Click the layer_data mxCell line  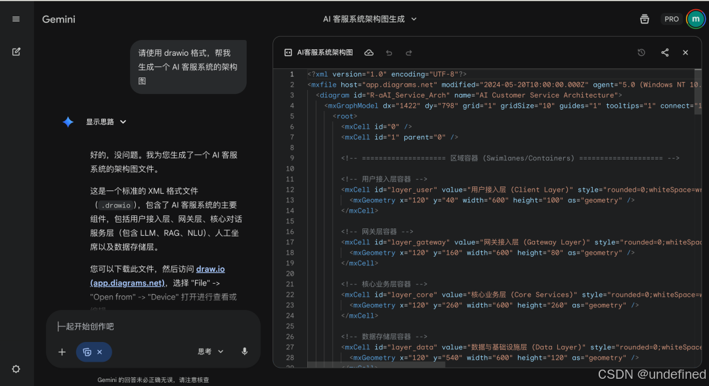point(520,347)
